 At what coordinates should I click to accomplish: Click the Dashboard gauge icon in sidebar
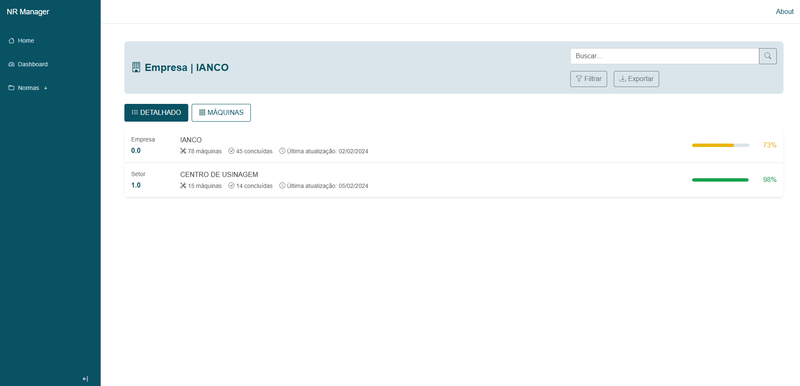coord(11,65)
